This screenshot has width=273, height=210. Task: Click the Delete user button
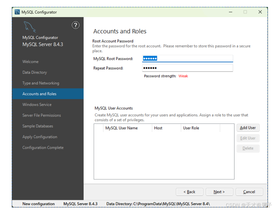[248, 148]
